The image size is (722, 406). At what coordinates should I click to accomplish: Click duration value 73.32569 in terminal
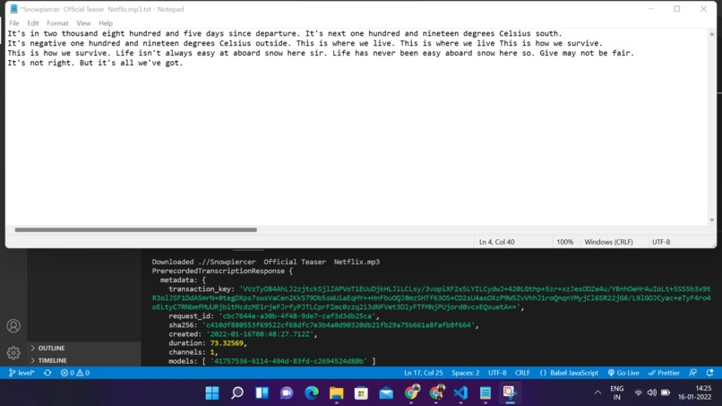[x=227, y=343]
